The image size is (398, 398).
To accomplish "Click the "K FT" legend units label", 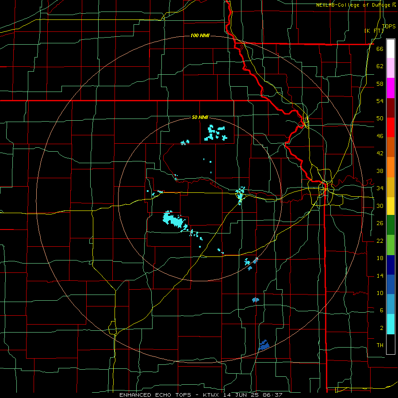I will click(x=374, y=31).
